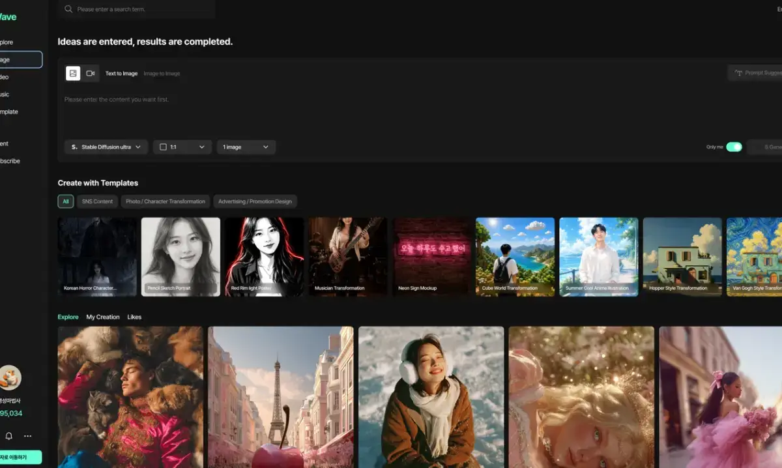
Task: Filter by Advertising / Promotion Design
Action: click(255, 201)
